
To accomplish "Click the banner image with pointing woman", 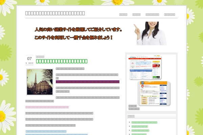I will point(101,33).
